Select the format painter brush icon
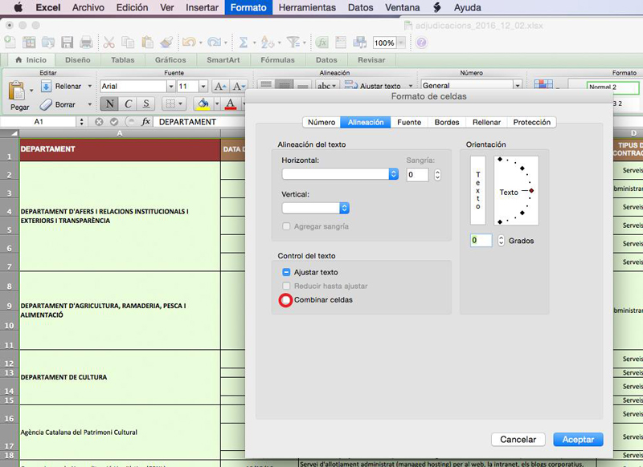Image resolution: width=643 pixels, height=467 pixels. 166,43
